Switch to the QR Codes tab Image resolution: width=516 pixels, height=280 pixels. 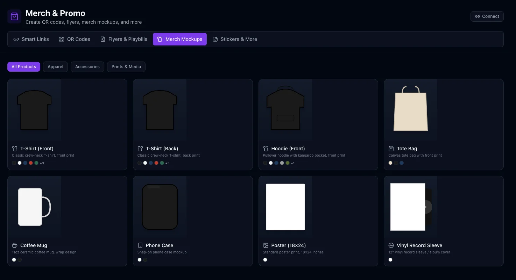[x=75, y=39]
